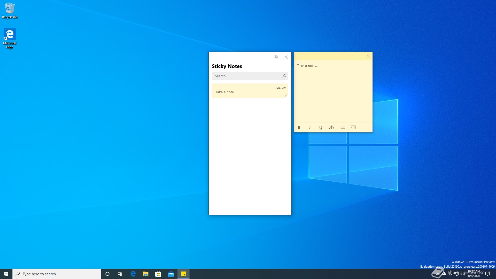Viewport: 496px width, 279px height.
Task: Open Sticky Notes settings gear
Action: click(x=276, y=57)
